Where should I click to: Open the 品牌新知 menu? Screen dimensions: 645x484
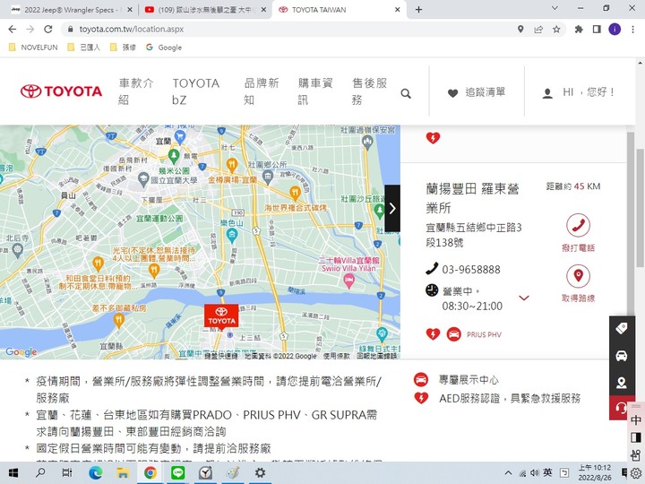click(262, 91)
